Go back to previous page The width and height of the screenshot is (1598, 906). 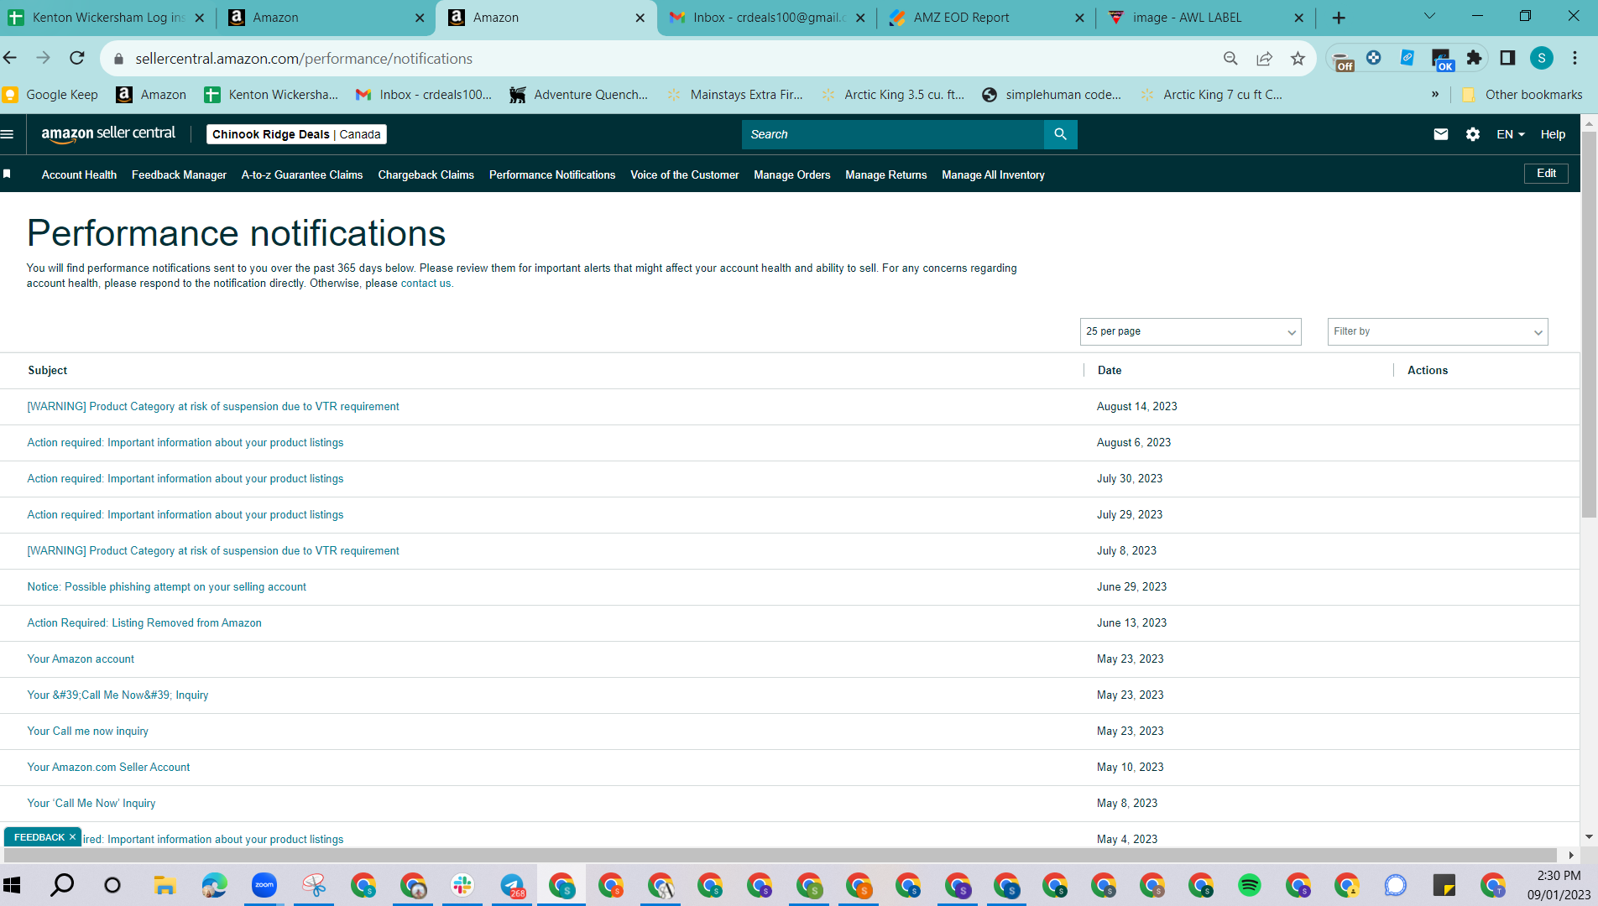(x=10, y=58)
